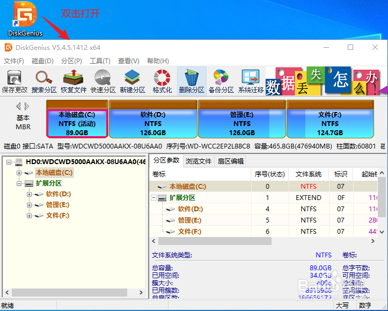The height and width of the screenshot is (311, 388).
Task: Open the Recover Files (恢复文件) tool
Action: coord(74,81)
